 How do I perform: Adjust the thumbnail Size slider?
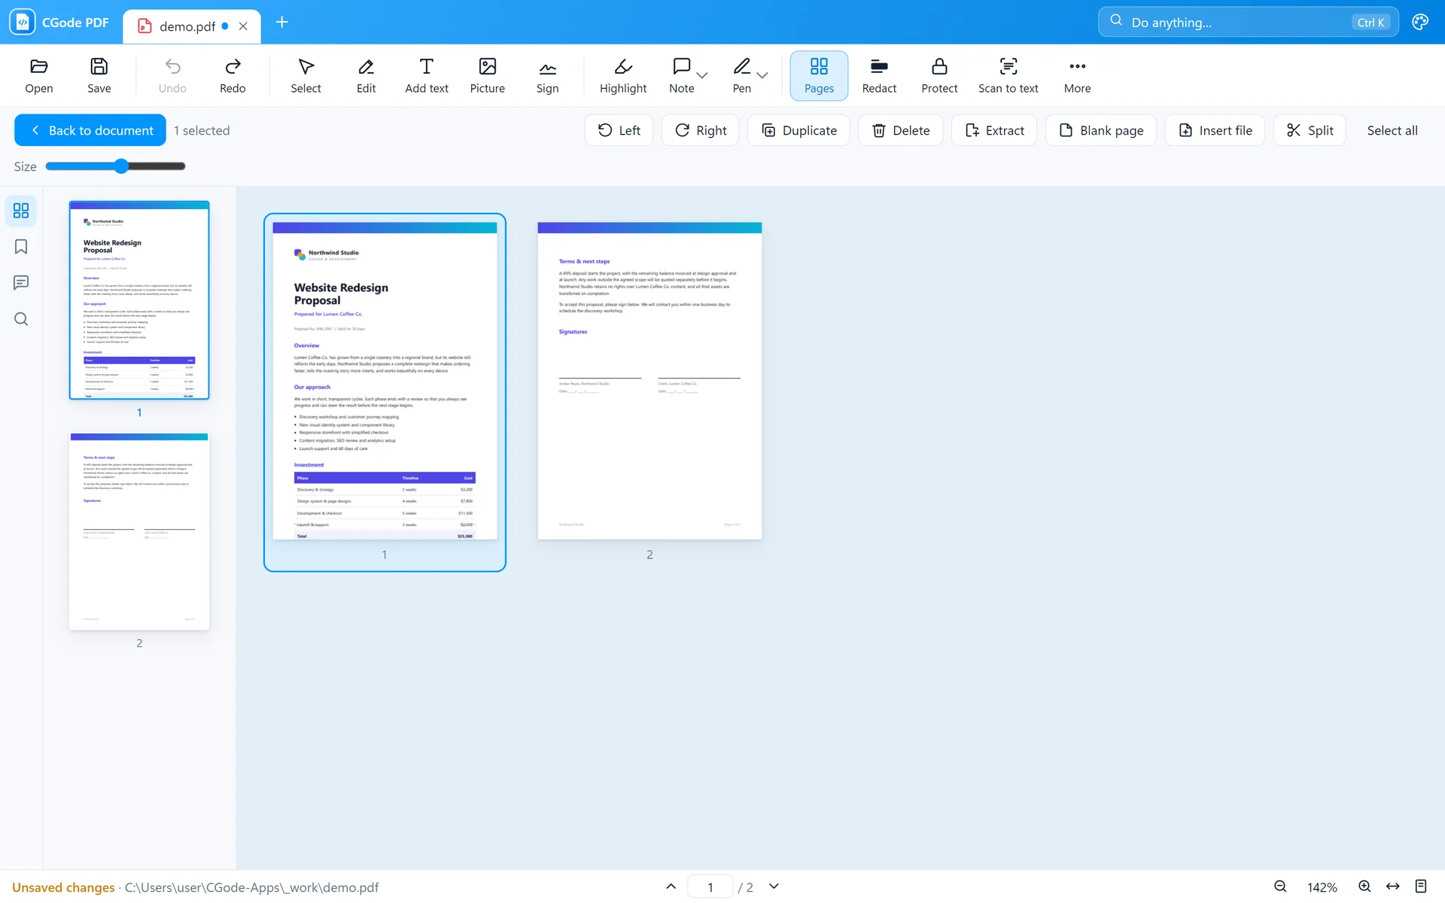coord(115,166)
